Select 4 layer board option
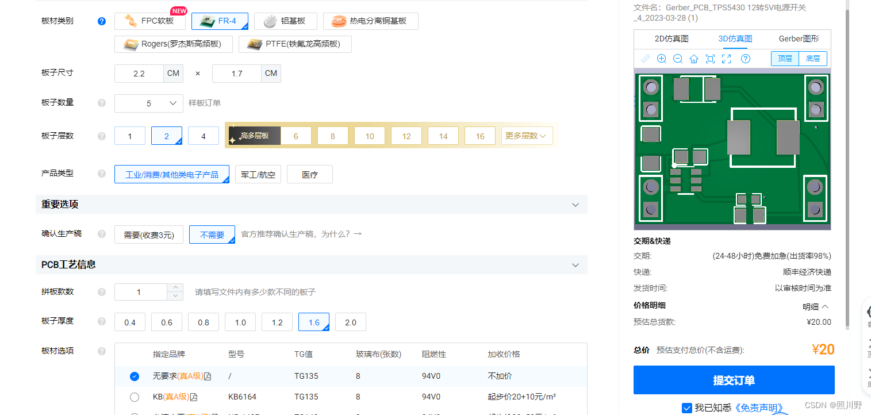Image resolution: width=871 pixels, height=415 pixels. 204,136
